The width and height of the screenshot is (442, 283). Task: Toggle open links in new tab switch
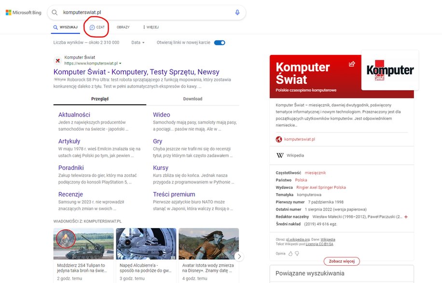220,42
